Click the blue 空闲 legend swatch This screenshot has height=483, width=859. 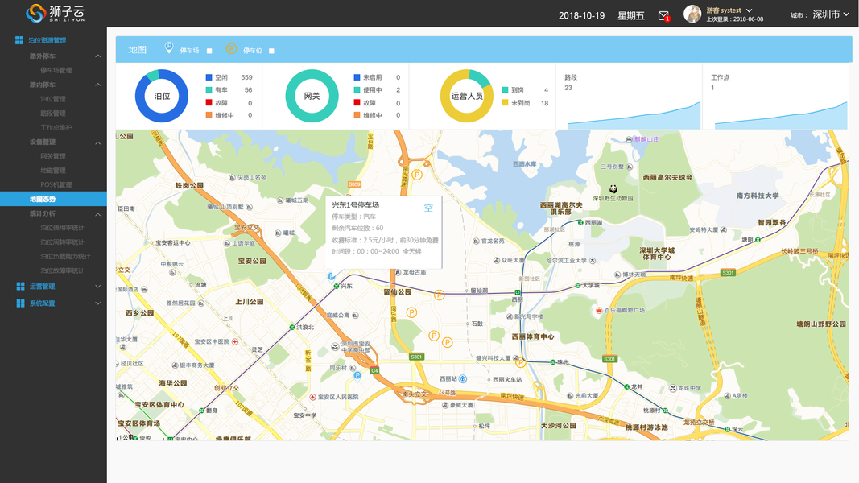click(x=209, y=77)
